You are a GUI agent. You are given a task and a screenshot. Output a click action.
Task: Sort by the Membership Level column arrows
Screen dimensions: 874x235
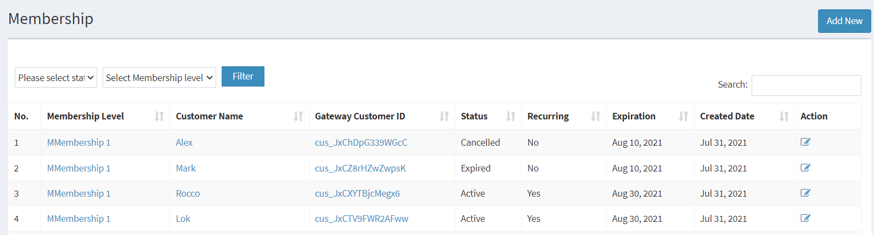click(159, 116)
